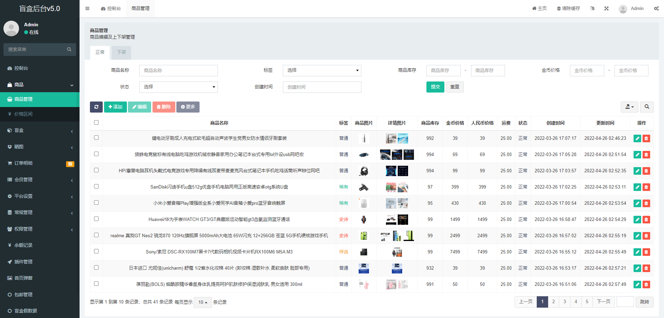Go to page 3 of the product list
The width and height of the screenshot is (664, 318).
564,301
